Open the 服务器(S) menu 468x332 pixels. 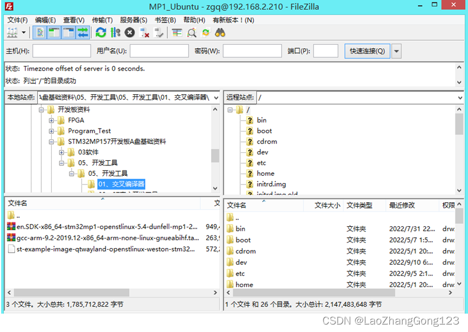(134, 20)
